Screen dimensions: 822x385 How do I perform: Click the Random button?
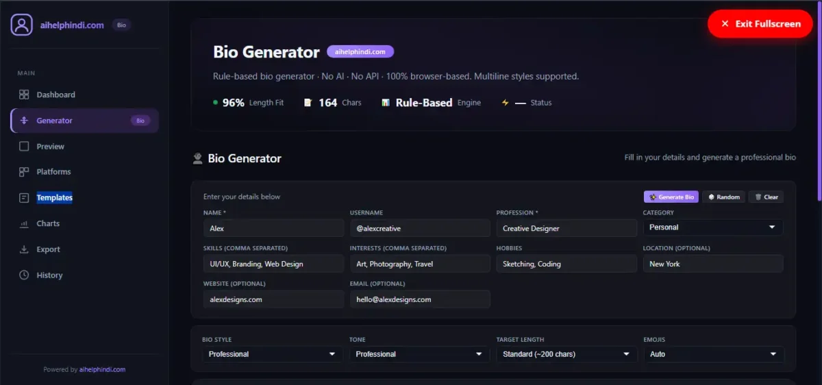coord(724,197)
